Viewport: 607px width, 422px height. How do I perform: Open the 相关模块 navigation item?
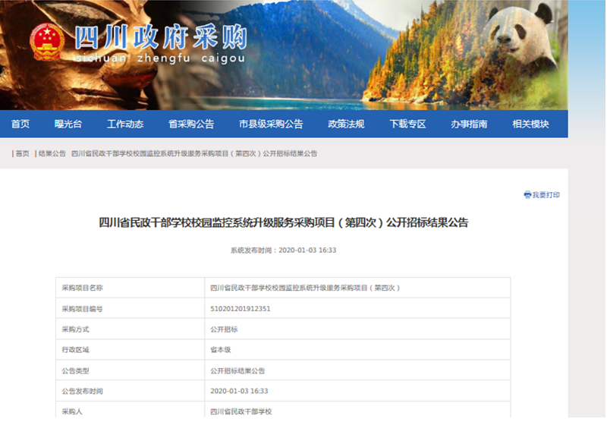(530, 124)
